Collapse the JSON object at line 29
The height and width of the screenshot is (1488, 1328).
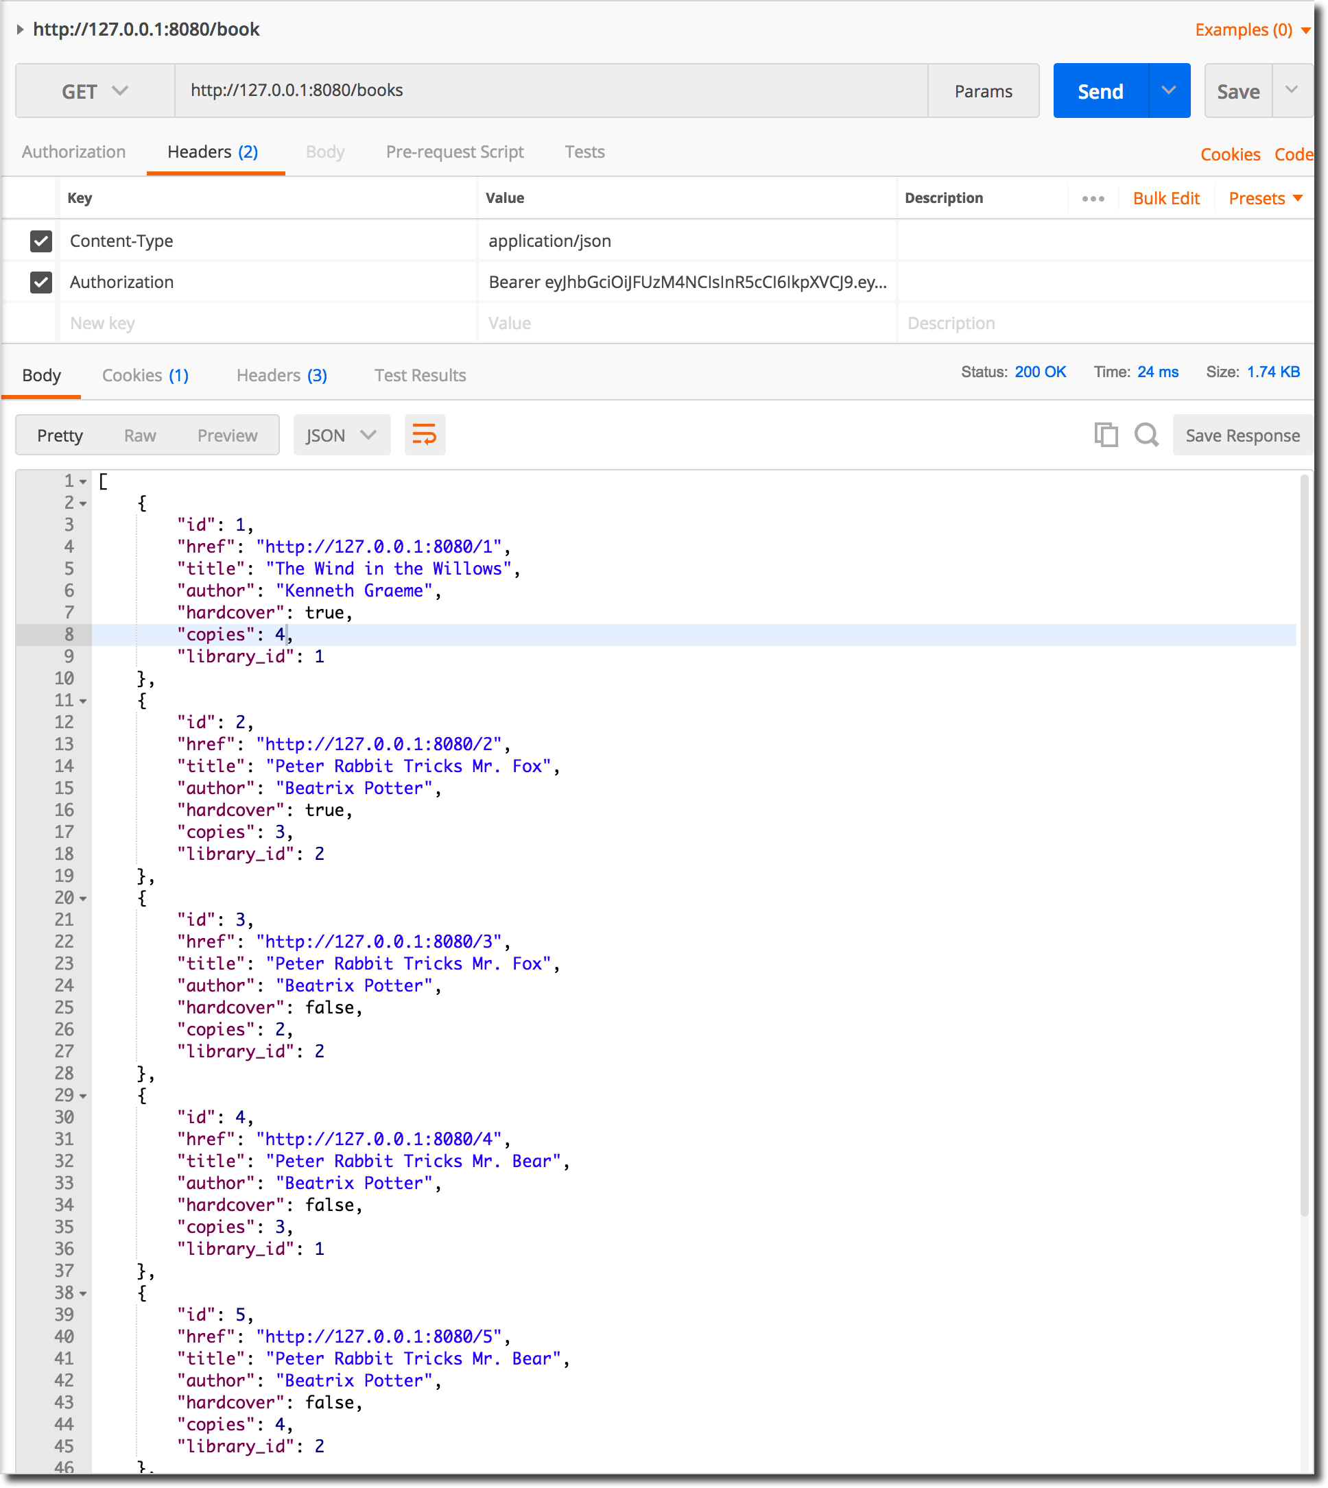(x=83, y=1096)
